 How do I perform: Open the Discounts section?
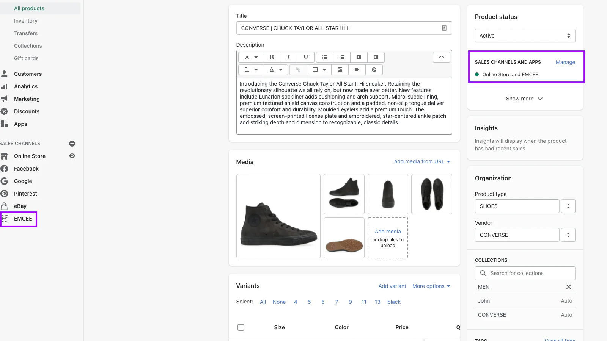click(x=27, y=111)
